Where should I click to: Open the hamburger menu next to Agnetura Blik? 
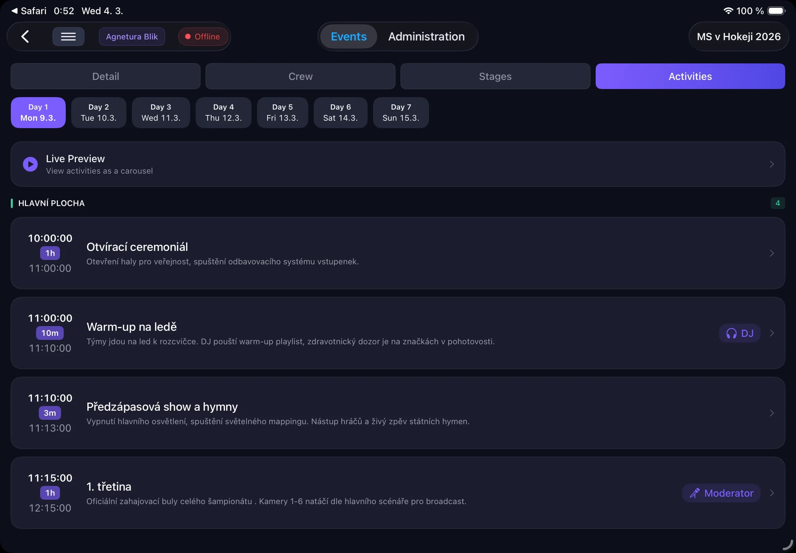[x=68, y=36]
